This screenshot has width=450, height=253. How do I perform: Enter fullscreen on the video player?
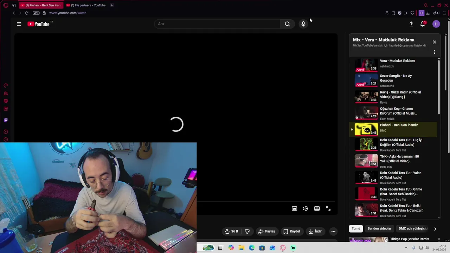coord(328,208)
